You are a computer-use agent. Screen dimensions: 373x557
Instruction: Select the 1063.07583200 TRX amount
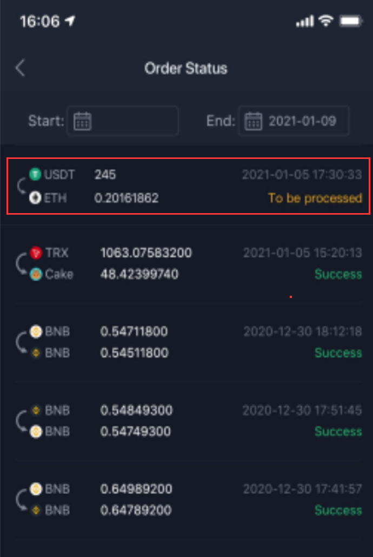(x=146, y=253)
